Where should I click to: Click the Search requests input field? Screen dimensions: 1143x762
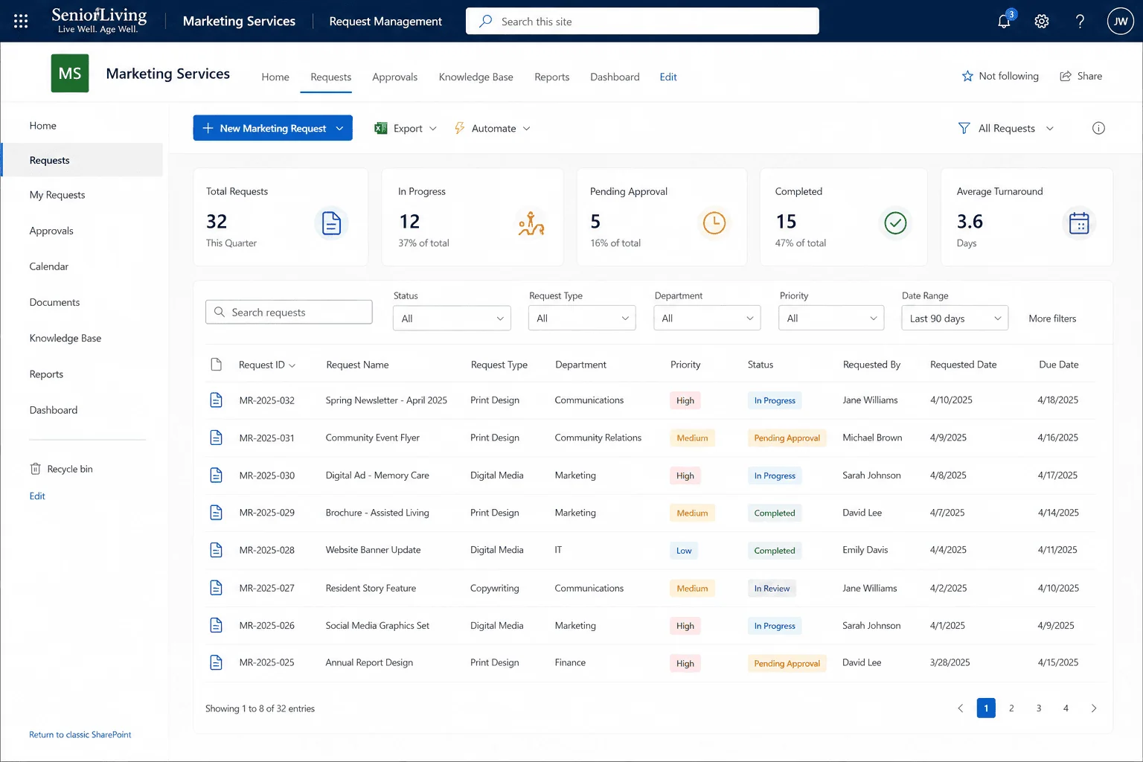point(289,312)
